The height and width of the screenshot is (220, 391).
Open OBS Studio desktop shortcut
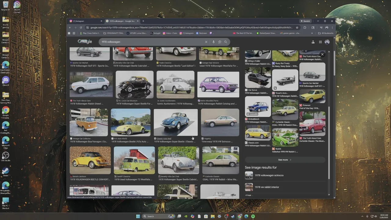[x=5, y=156]
